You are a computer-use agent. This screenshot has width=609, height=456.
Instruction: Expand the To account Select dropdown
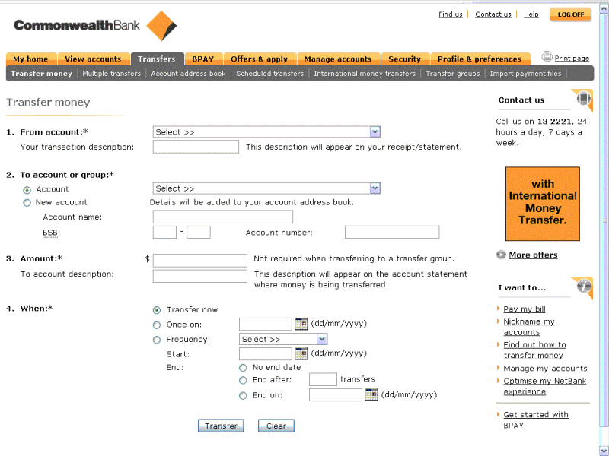pyautogui.click(x=266, y=188)
